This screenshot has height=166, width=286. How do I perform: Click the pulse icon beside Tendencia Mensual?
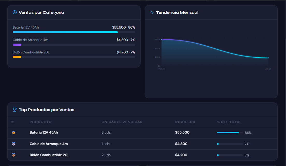point(152,12)
